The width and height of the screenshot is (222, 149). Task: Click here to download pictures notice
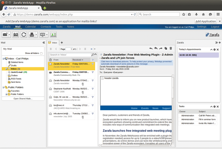136,63
